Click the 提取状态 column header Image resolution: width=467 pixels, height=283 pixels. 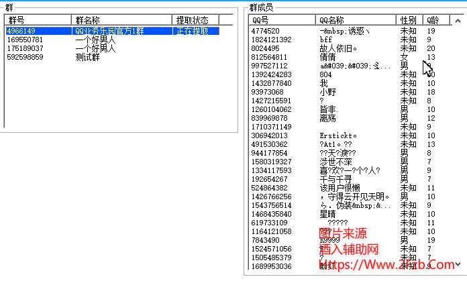[195, 21]
